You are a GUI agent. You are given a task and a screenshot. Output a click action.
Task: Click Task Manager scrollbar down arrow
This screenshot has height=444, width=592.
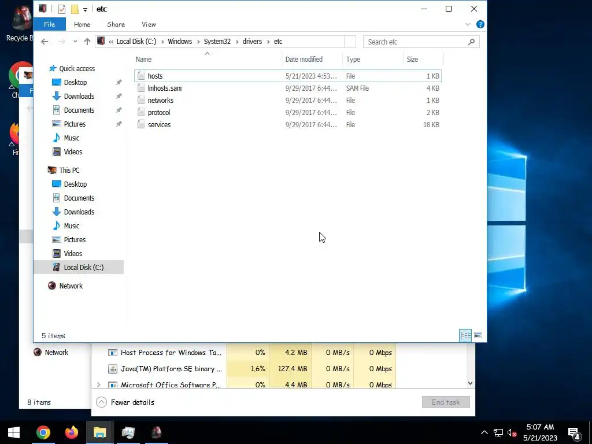pyautogui.click(x=471, y=383)
